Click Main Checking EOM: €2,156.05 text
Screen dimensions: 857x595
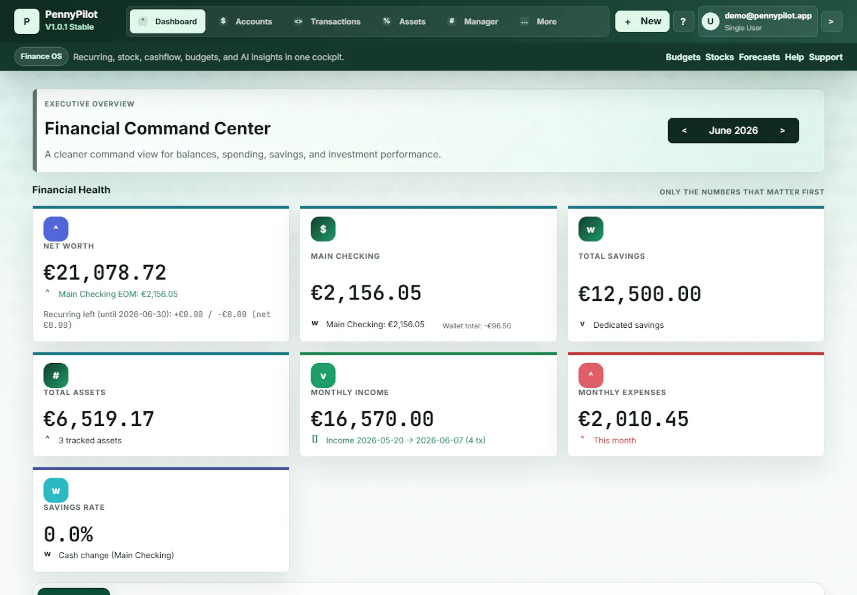[x=118, y=294]
